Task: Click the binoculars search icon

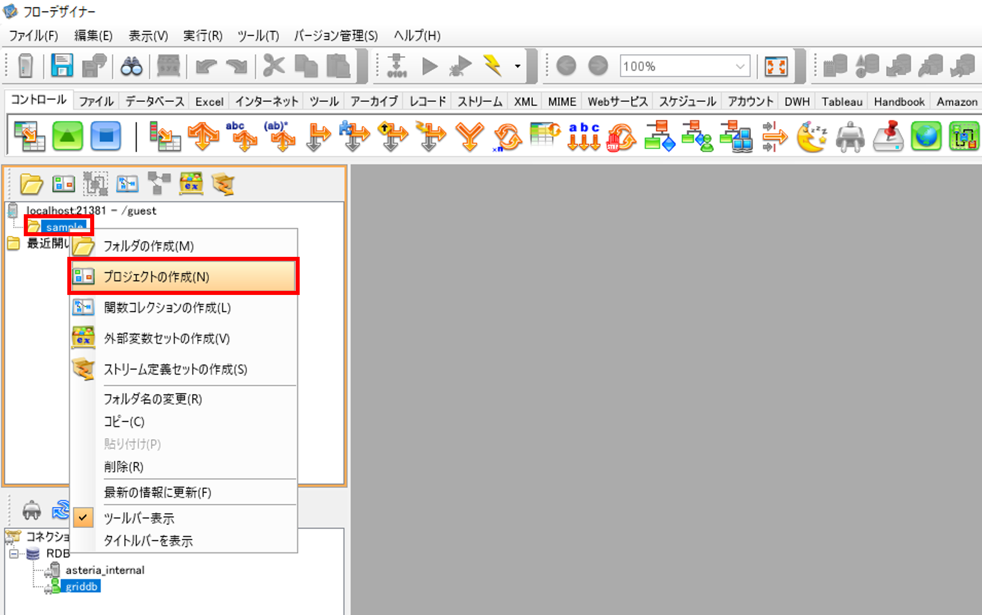Action: [x=131, y=66]
